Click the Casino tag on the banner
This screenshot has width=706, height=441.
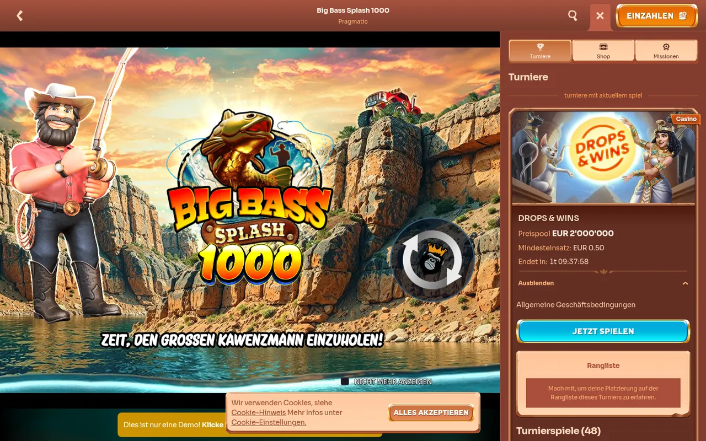coord(686,119)
